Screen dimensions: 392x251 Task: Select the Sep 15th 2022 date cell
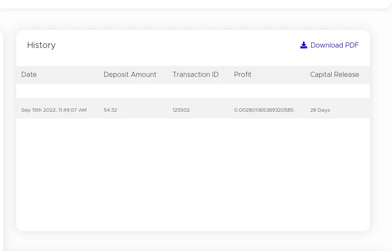pyautogui.click(x=54, y=110)
